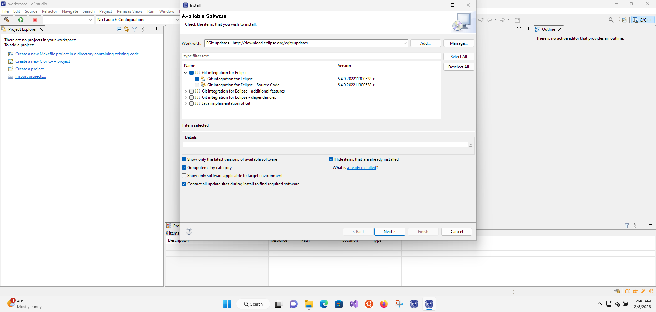Open the '---' launch mode dropdown

click(x=90, y=20)
